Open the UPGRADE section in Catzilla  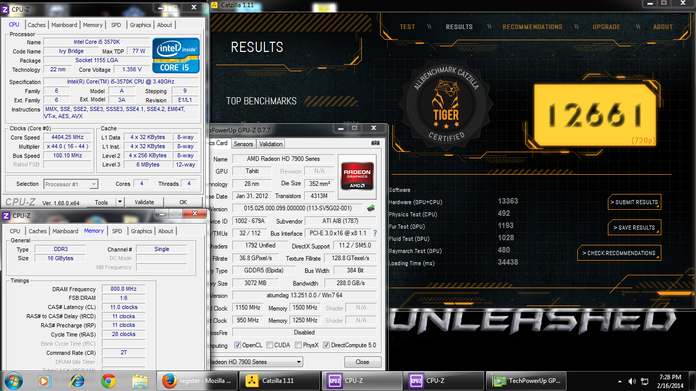[606, 27]
